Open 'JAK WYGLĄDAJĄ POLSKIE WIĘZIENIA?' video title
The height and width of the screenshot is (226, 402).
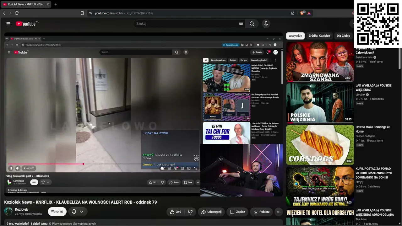click(x=373, y=88)
